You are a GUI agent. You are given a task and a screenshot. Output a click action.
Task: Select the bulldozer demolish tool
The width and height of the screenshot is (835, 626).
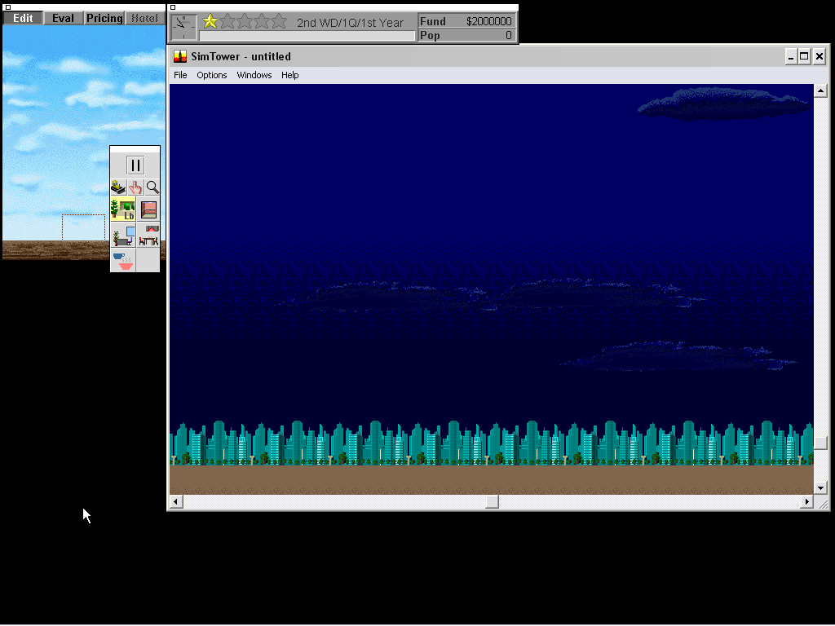[118, 187]
